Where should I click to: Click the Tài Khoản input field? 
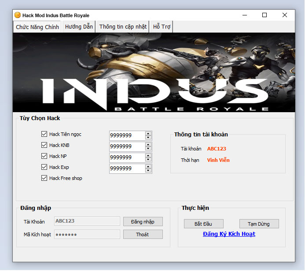pos(87,221)
